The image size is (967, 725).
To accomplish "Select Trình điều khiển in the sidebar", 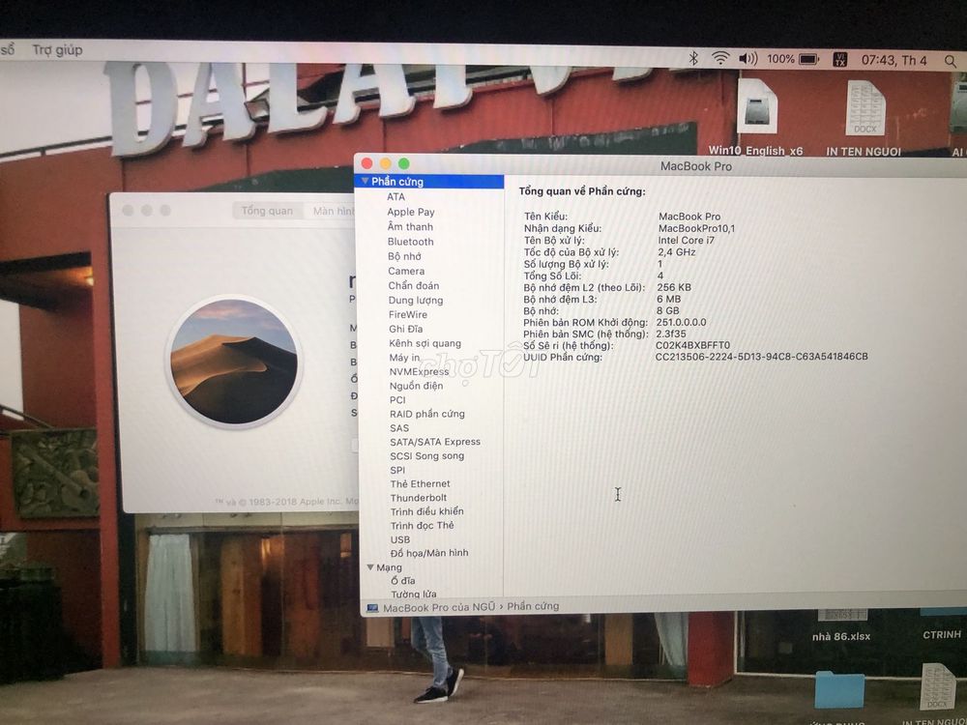I will click(x=427, y=511).
